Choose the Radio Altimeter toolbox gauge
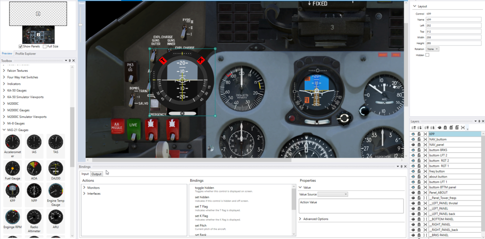This screenshot has width=485, height=239. pyautogui.click(x=34, y=222)
